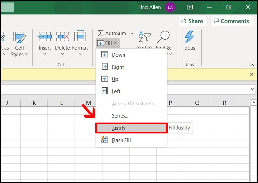Screen dimensions: 258x183
Task: Click the vertical scrollbar up arrow
Action: point(253,103)
